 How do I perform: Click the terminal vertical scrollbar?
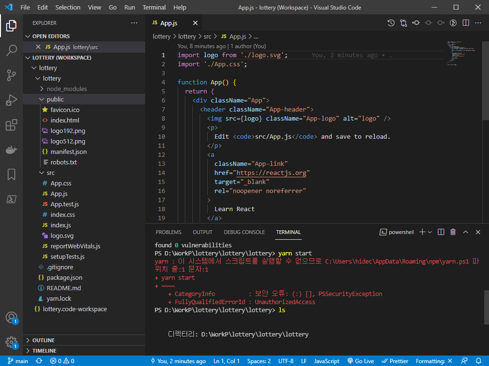point(486,306)
